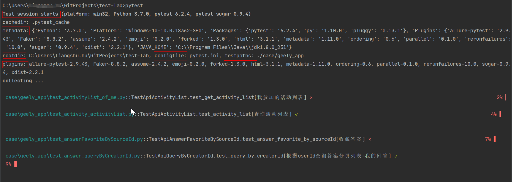Open test_activityList_of_me.py file path link
The image size is (512, 182).
pyautogui.click(x=65, y=97)
